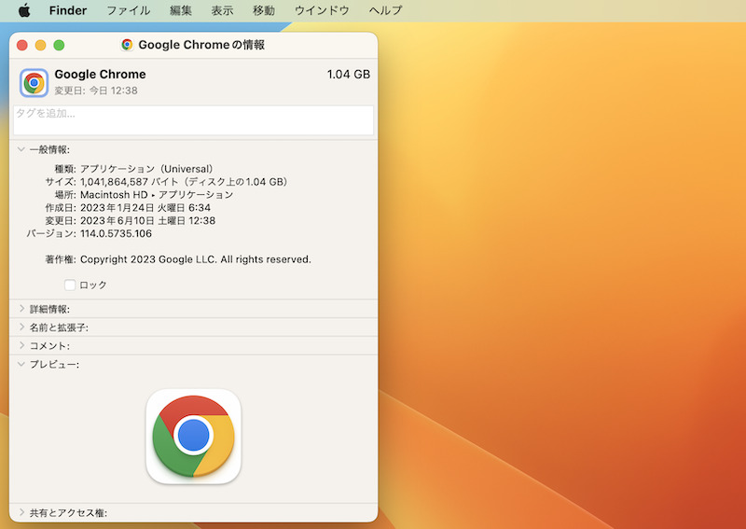Close the Google Chrome info window
The image size is (746, 529).
(22, 45)
